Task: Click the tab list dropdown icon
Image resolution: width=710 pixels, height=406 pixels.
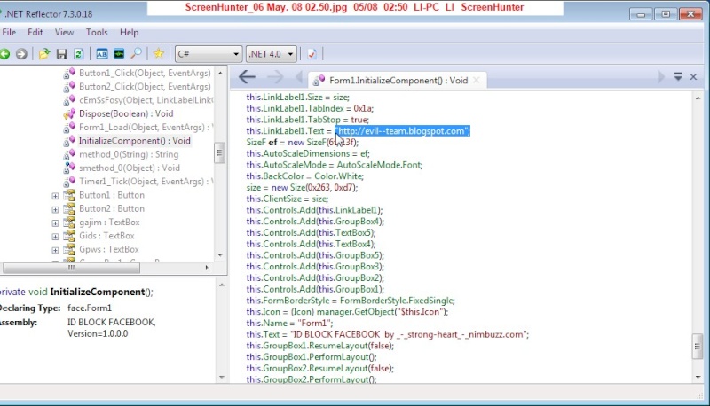Action: 678,76
